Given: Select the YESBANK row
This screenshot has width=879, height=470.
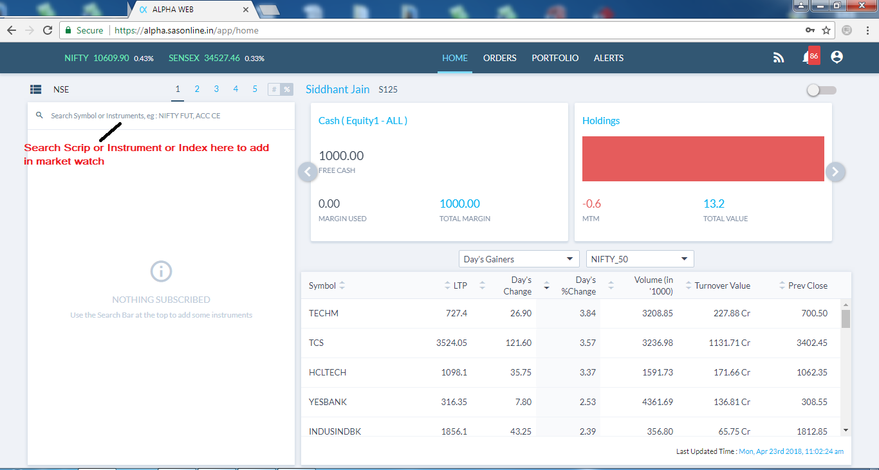Looking at the screenshot, I should [x=570, y=402].
